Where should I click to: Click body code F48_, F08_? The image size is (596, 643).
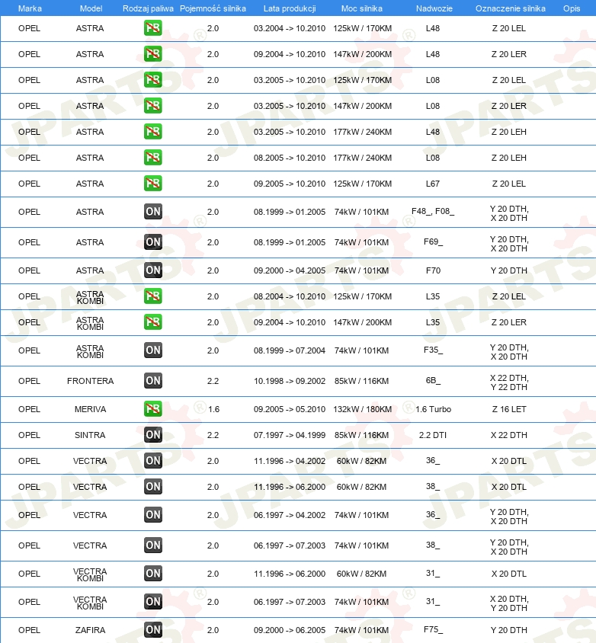click(x=433, y=212)
